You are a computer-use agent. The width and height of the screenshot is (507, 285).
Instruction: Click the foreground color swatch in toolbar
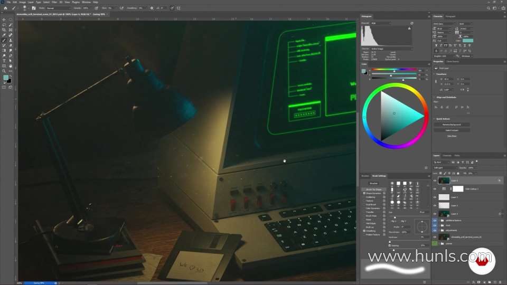pos(6,78)
